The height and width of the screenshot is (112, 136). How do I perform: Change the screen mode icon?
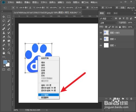(9, 69)
